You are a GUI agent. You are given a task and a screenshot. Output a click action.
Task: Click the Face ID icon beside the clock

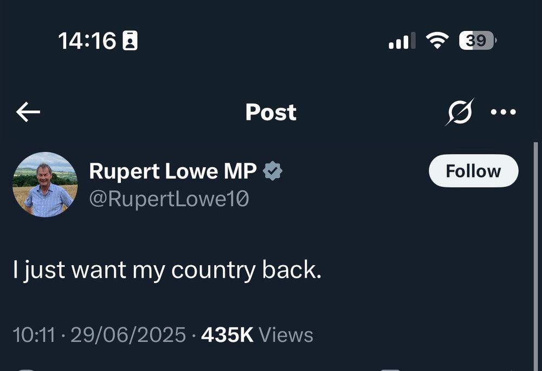point(129,40)
